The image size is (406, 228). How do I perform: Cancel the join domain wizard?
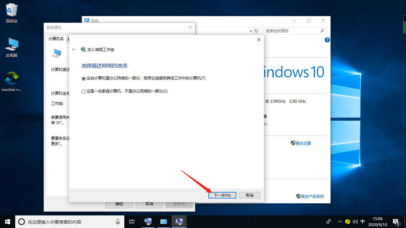pos(250,195)
